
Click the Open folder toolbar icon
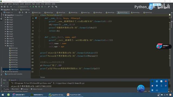(x=2, y=7)
